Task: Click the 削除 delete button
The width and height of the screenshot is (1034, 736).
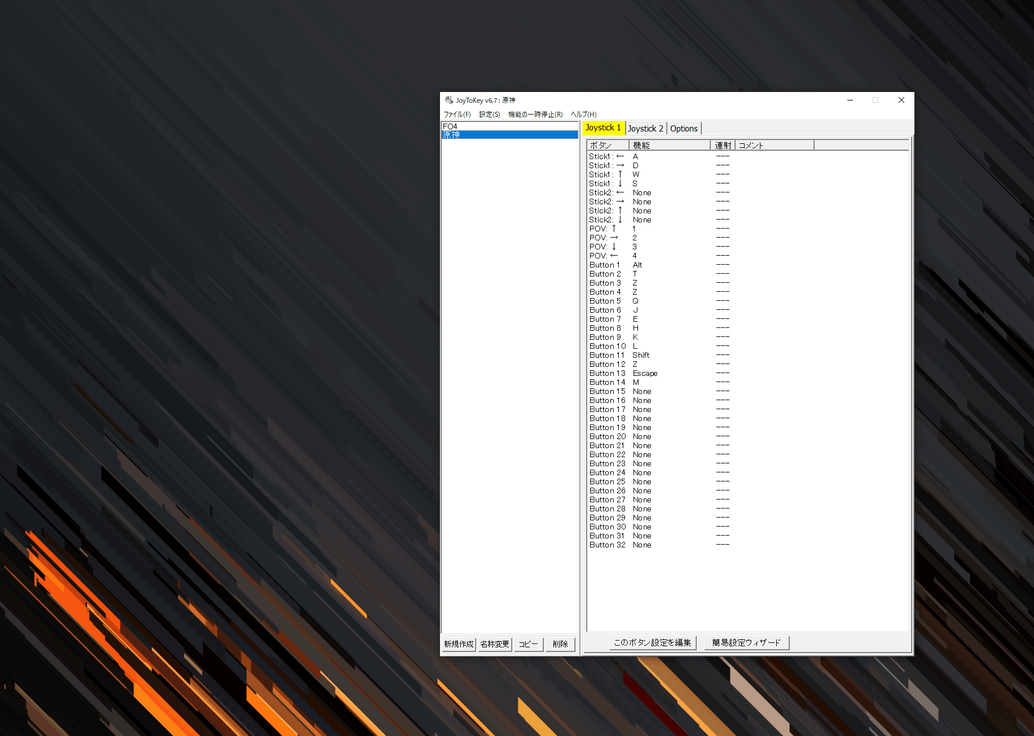Action: tap(560, 643)
